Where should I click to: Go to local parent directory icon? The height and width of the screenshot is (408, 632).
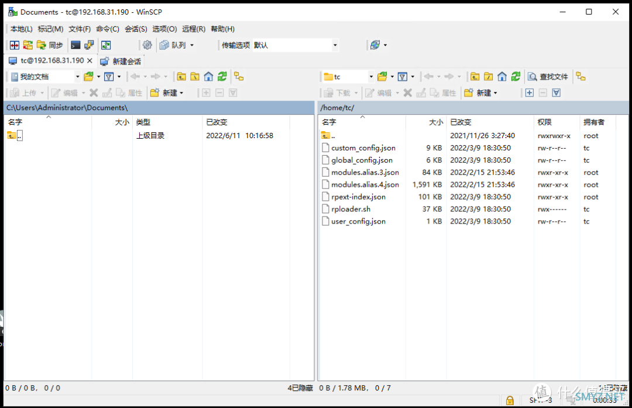(x=181, y=77)
